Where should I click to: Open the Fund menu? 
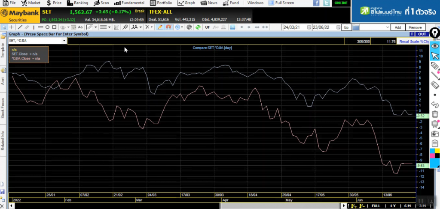pos(231,3)
